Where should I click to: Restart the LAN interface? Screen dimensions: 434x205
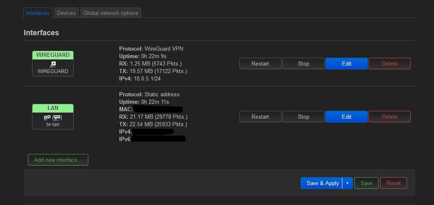260,117
